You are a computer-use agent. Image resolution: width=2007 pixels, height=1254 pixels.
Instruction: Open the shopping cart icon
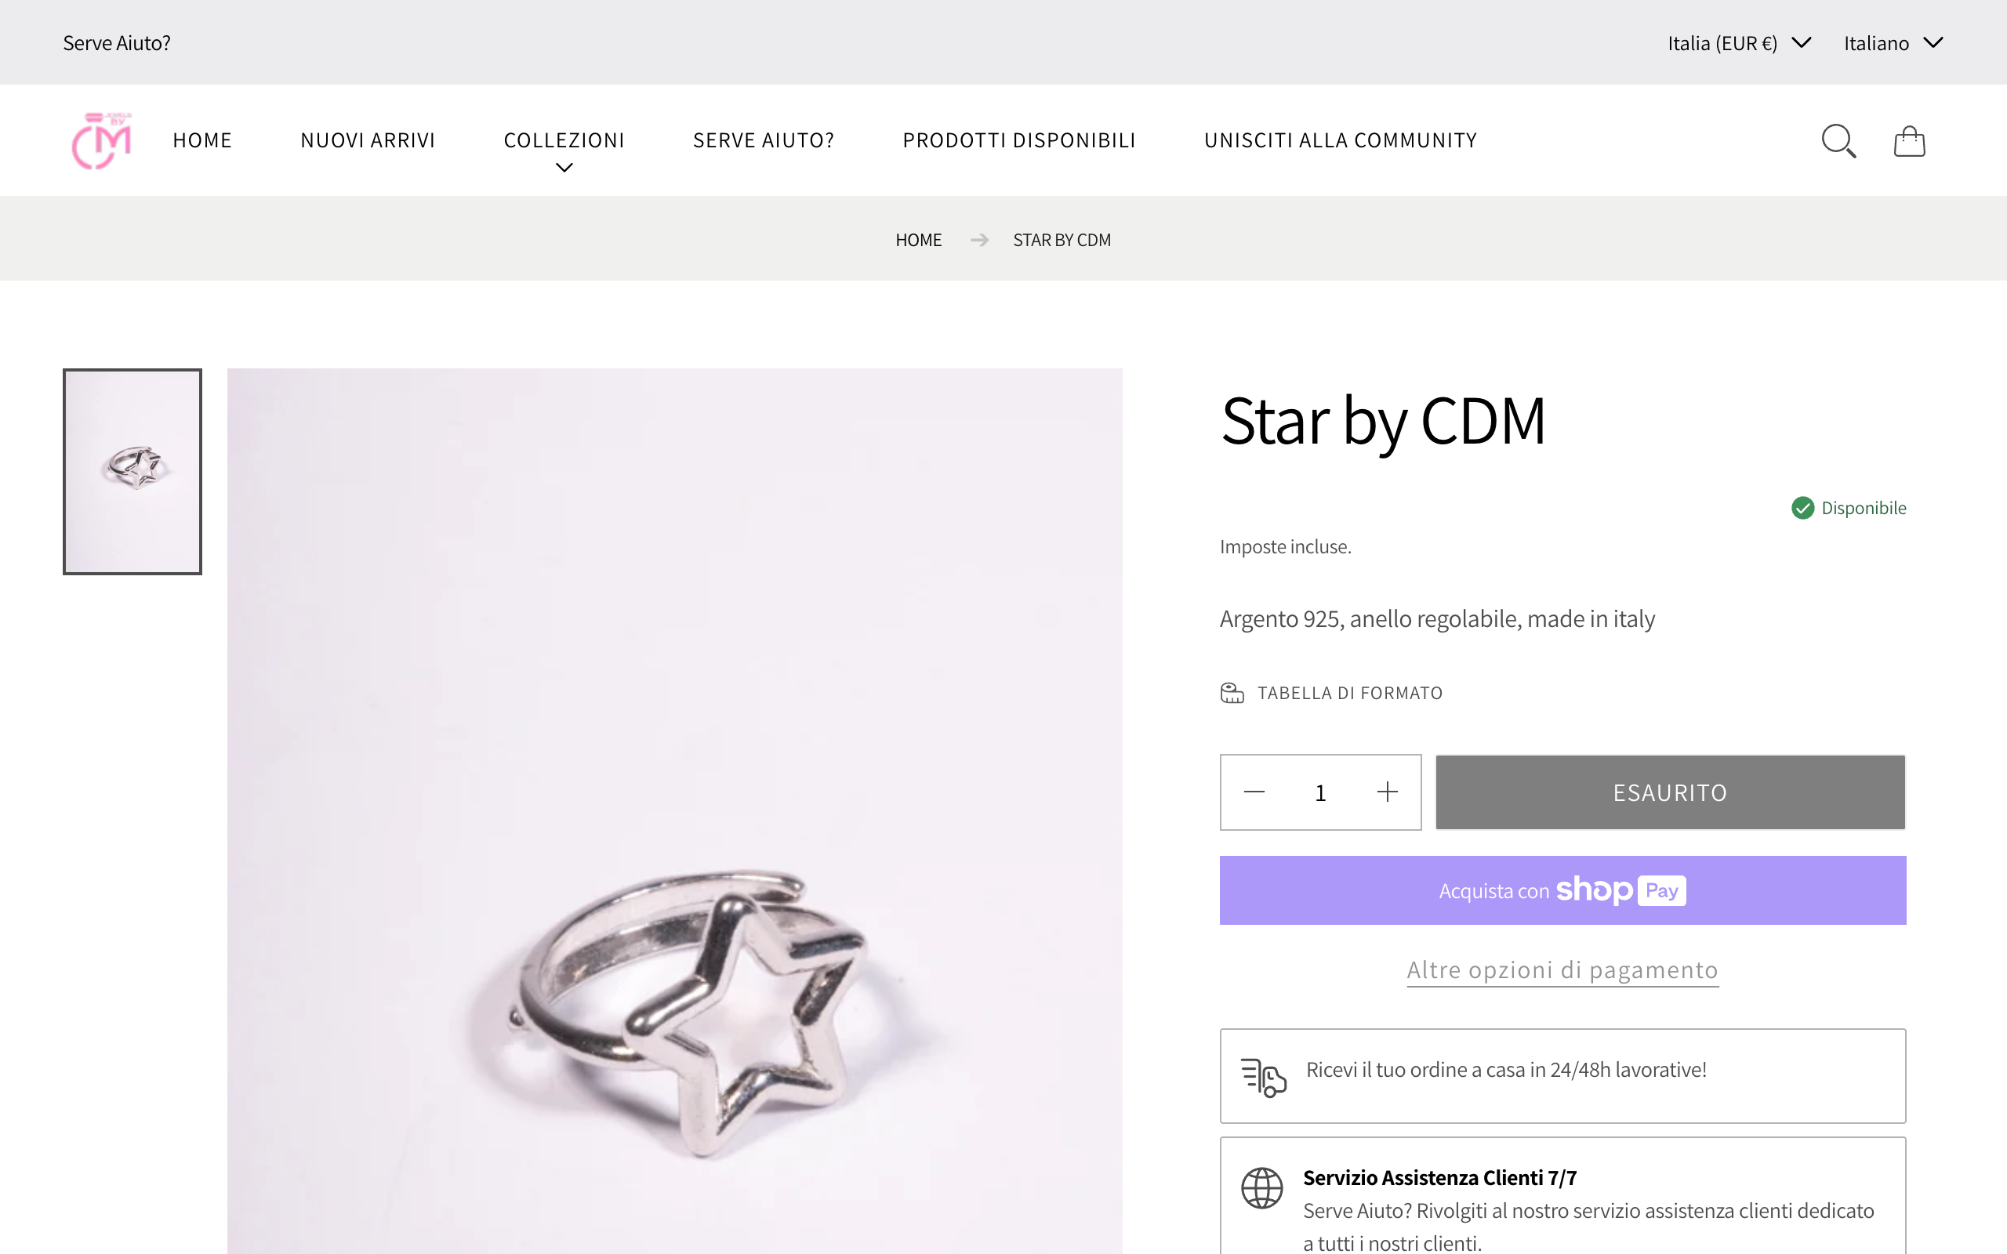coord(1909,140)
